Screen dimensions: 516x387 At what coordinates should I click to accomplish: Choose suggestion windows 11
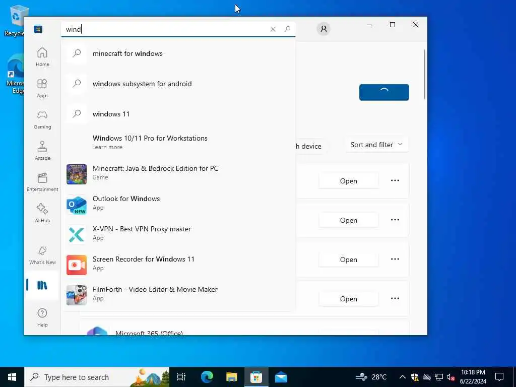coord(178,114)
